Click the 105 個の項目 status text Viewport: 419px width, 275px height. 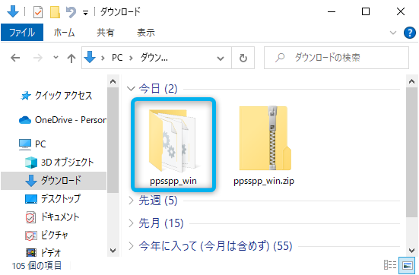click(37, 265)
